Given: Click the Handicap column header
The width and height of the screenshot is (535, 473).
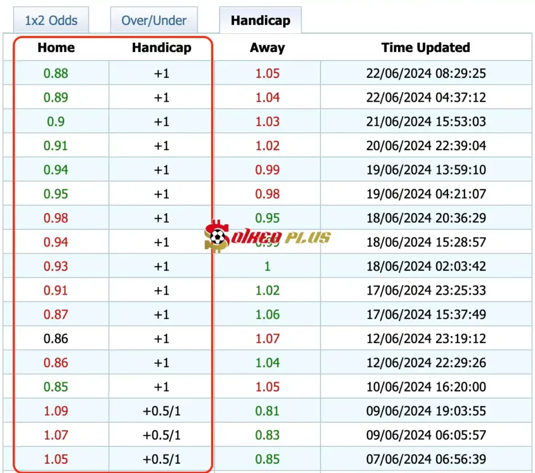Looking at the screenshot, I should coord(161,48).
